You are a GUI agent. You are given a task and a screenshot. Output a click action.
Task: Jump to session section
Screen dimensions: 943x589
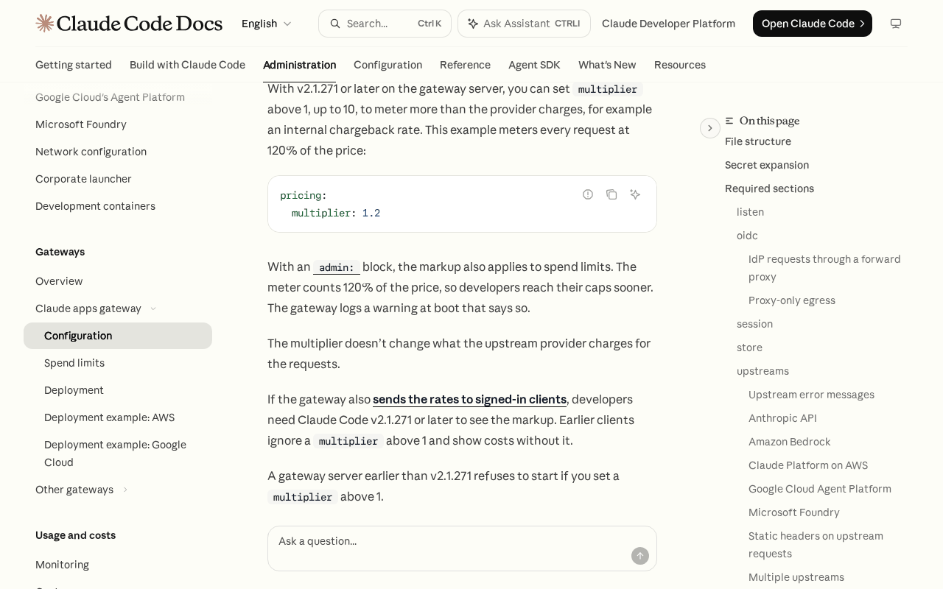click(x=754, y=324)
